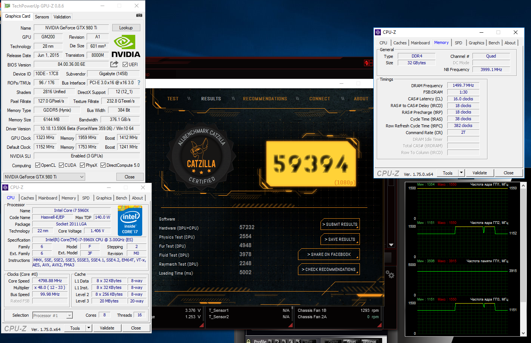Open the Processor #1 selection dropdown
Image resolution: width=531 pixels, height=343 pixels.
tap(52, 316)
